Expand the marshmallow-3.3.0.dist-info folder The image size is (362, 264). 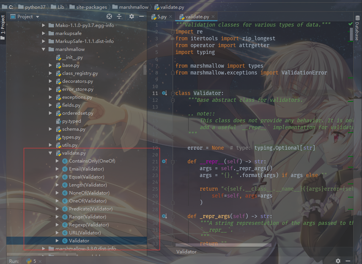[43, 248]
